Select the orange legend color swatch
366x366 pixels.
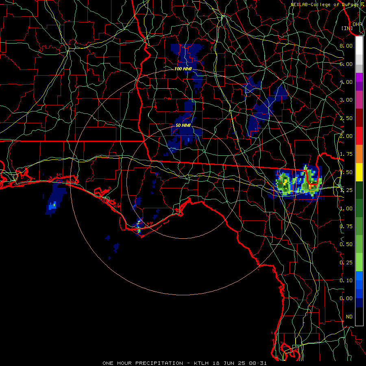(x=359, y=154)
